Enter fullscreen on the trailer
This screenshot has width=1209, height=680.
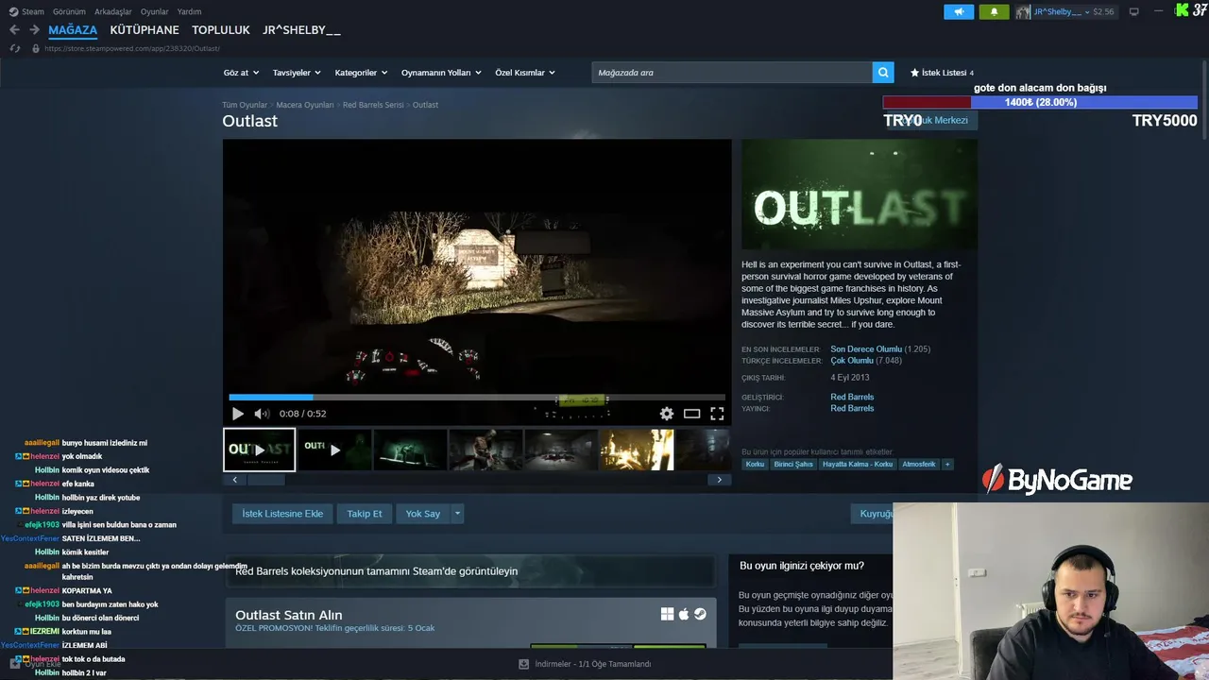point(717,414)
